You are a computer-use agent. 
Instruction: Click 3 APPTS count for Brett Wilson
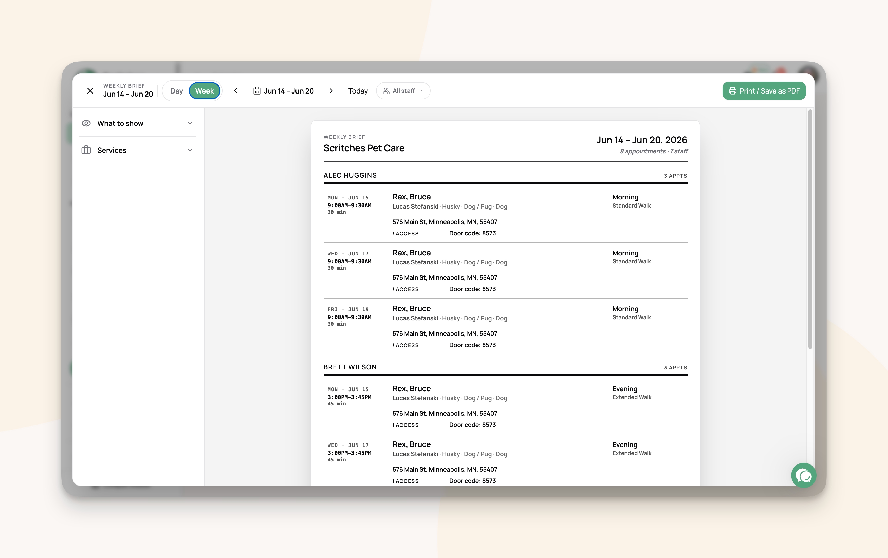point(675,368)
